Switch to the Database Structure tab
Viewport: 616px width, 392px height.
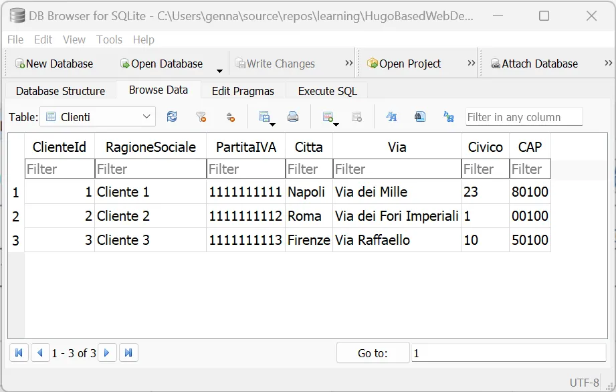pyautogui.click(x=60, y=91)
